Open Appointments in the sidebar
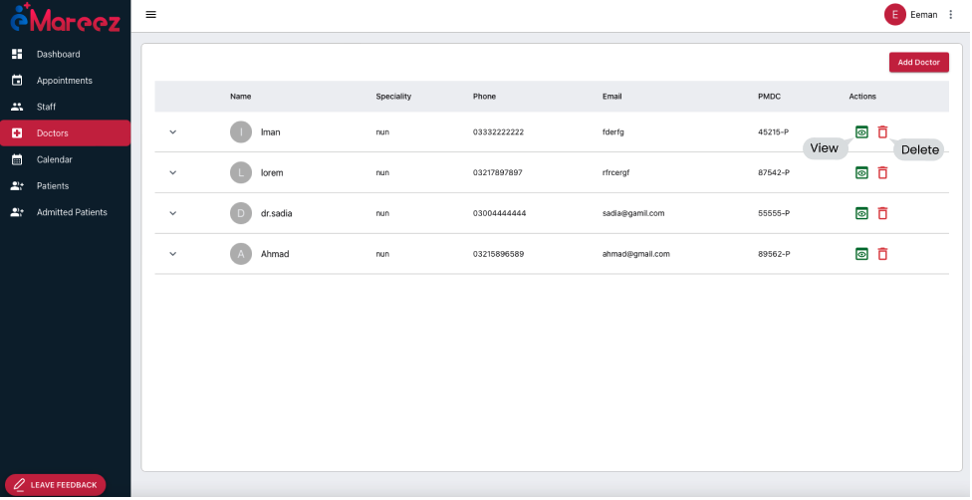Screen dimensions: 972x500 coord(65,81)
